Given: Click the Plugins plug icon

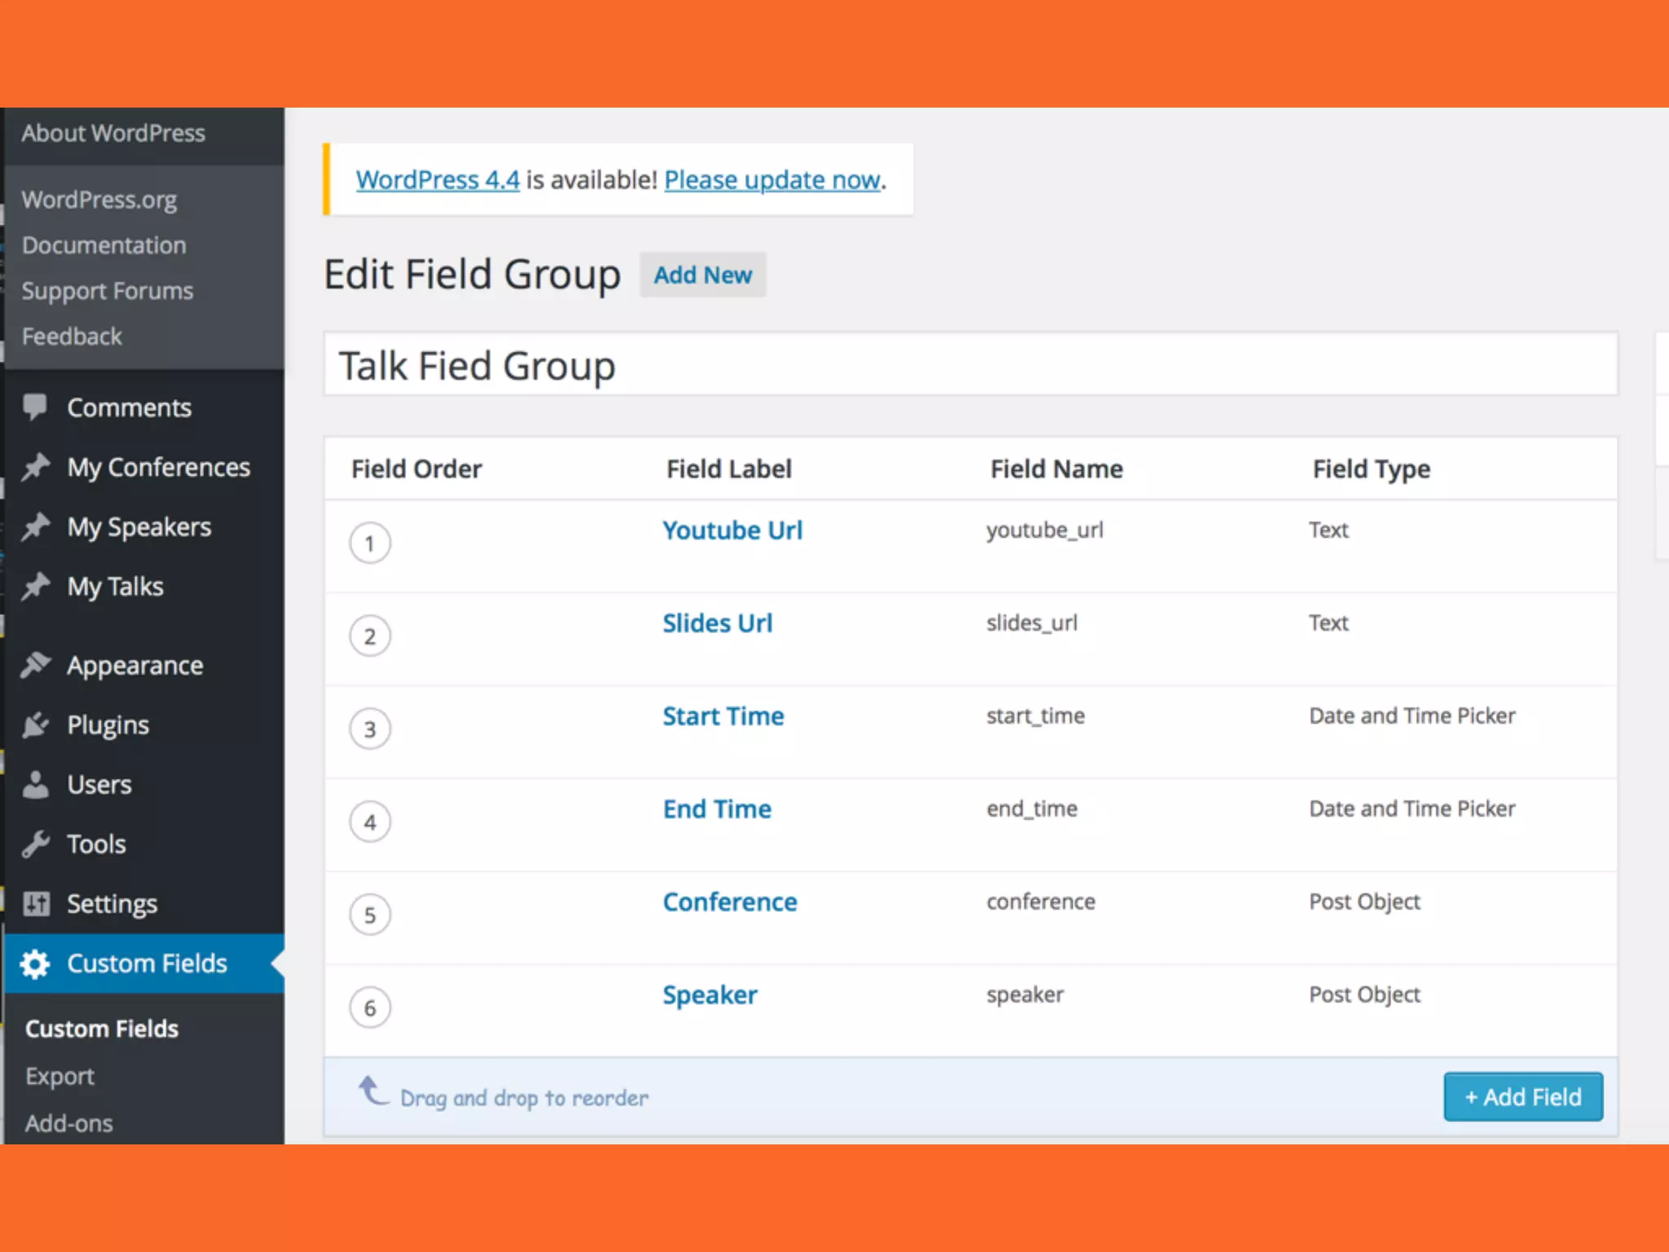Looking at the screenshot, I should pos(36,725).
